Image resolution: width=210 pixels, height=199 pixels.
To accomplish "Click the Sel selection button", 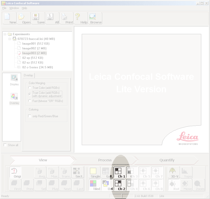I will [x=40, y=185].
